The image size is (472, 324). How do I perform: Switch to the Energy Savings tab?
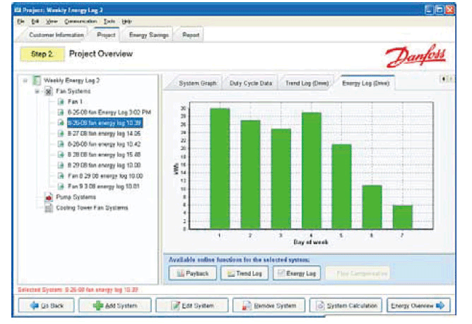148,35
